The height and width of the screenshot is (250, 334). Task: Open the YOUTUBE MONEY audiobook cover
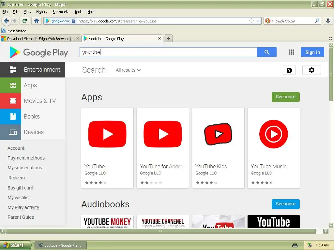click(107, 222)
